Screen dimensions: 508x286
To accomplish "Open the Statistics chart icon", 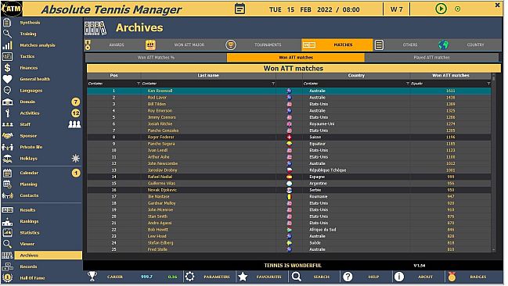I will tap(7, 233).
